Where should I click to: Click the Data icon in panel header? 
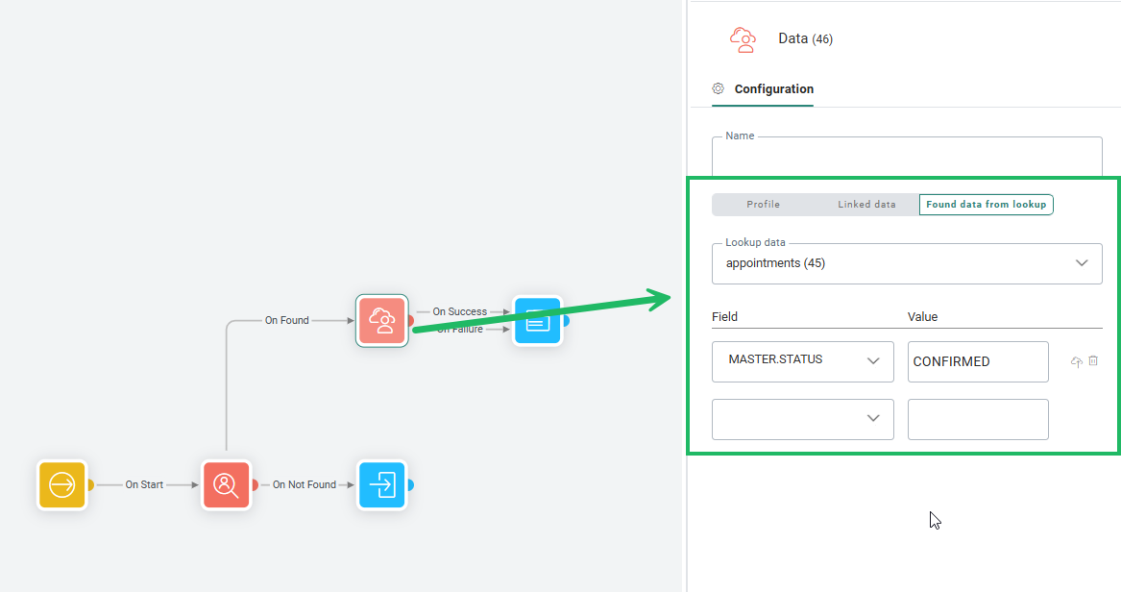[x=743, y=39]
